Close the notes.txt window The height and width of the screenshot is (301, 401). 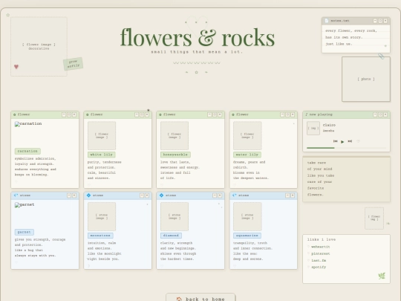(x=385, y=21)
